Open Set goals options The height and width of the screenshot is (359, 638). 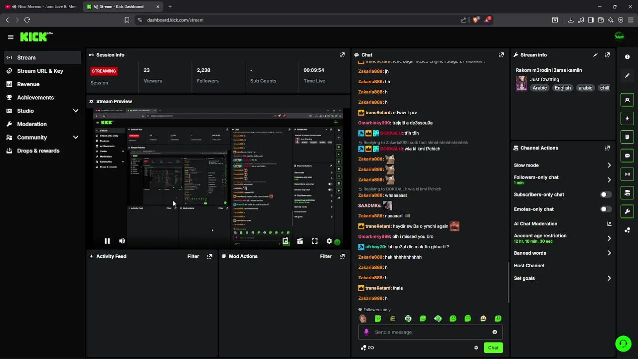(562, 278)
